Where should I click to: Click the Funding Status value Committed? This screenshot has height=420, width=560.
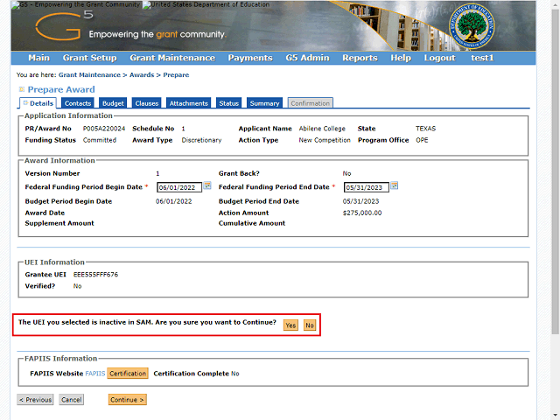click(x=100, y=140)
